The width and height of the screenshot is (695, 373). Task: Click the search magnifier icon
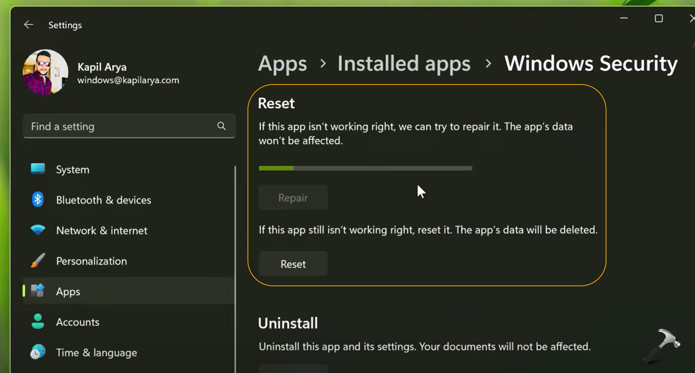pyautogui.click(x=221, y=126)
